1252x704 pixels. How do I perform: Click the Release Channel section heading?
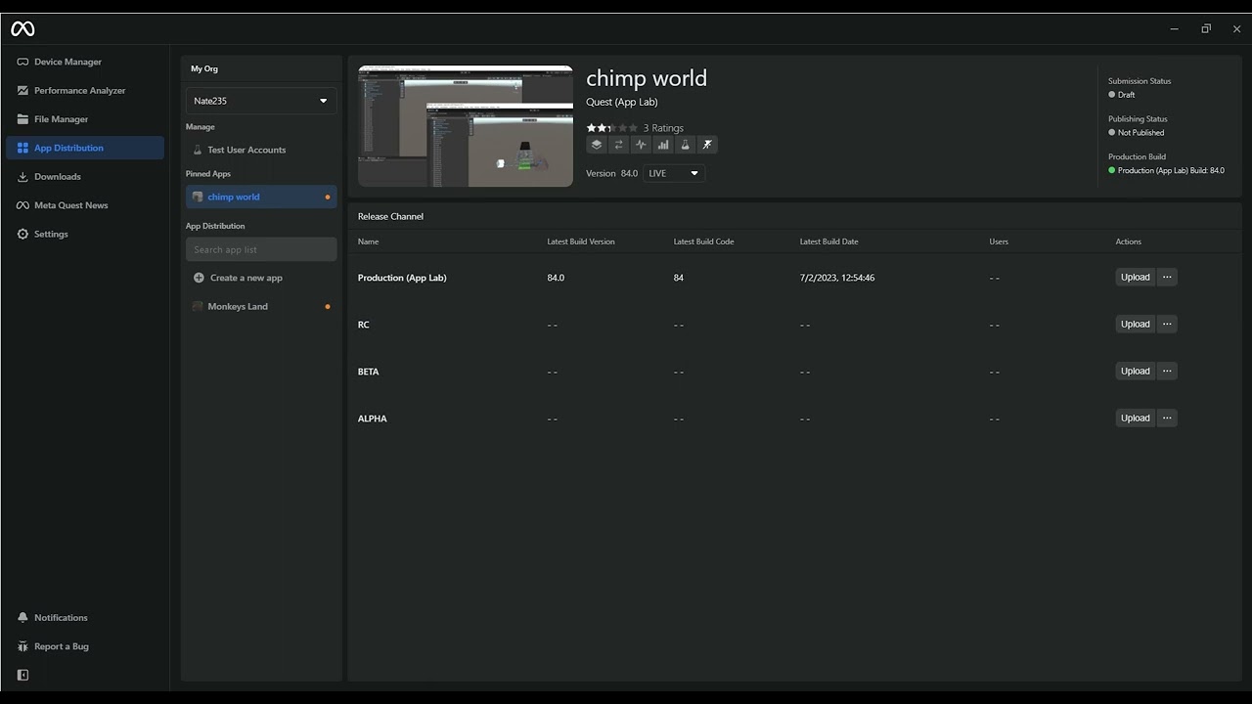(x=390, y=216)
